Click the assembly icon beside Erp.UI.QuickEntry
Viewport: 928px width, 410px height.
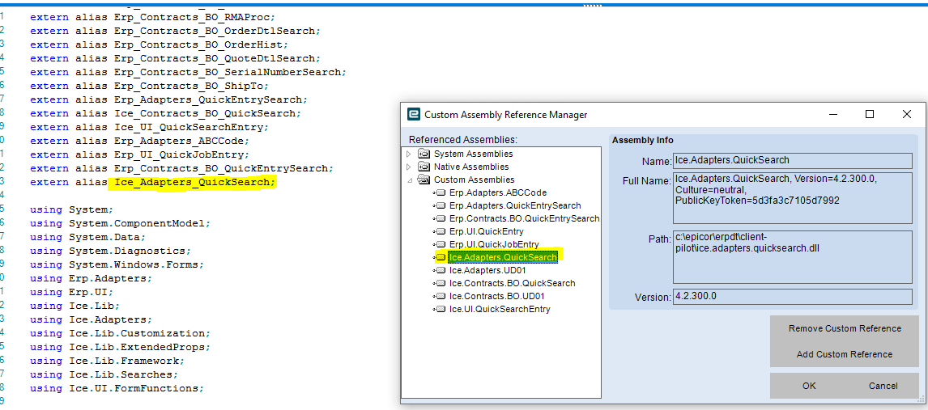pyautogui.click(x=441, y=231)
